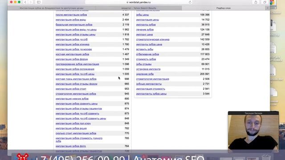The width and height of the screenshot is (285, 160).
Task: Open link костная имплантация зубов
Action: coord(72,54)
